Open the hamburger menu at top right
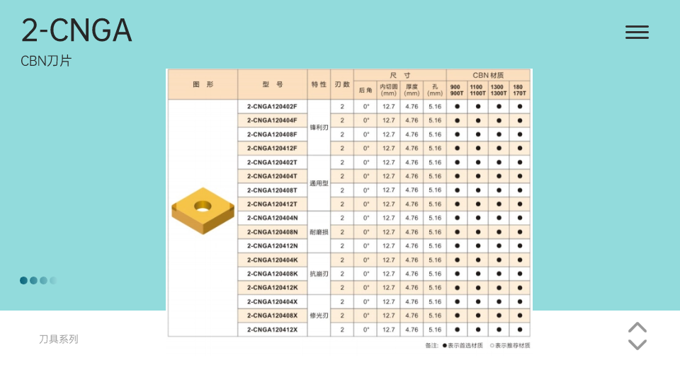 637,32
